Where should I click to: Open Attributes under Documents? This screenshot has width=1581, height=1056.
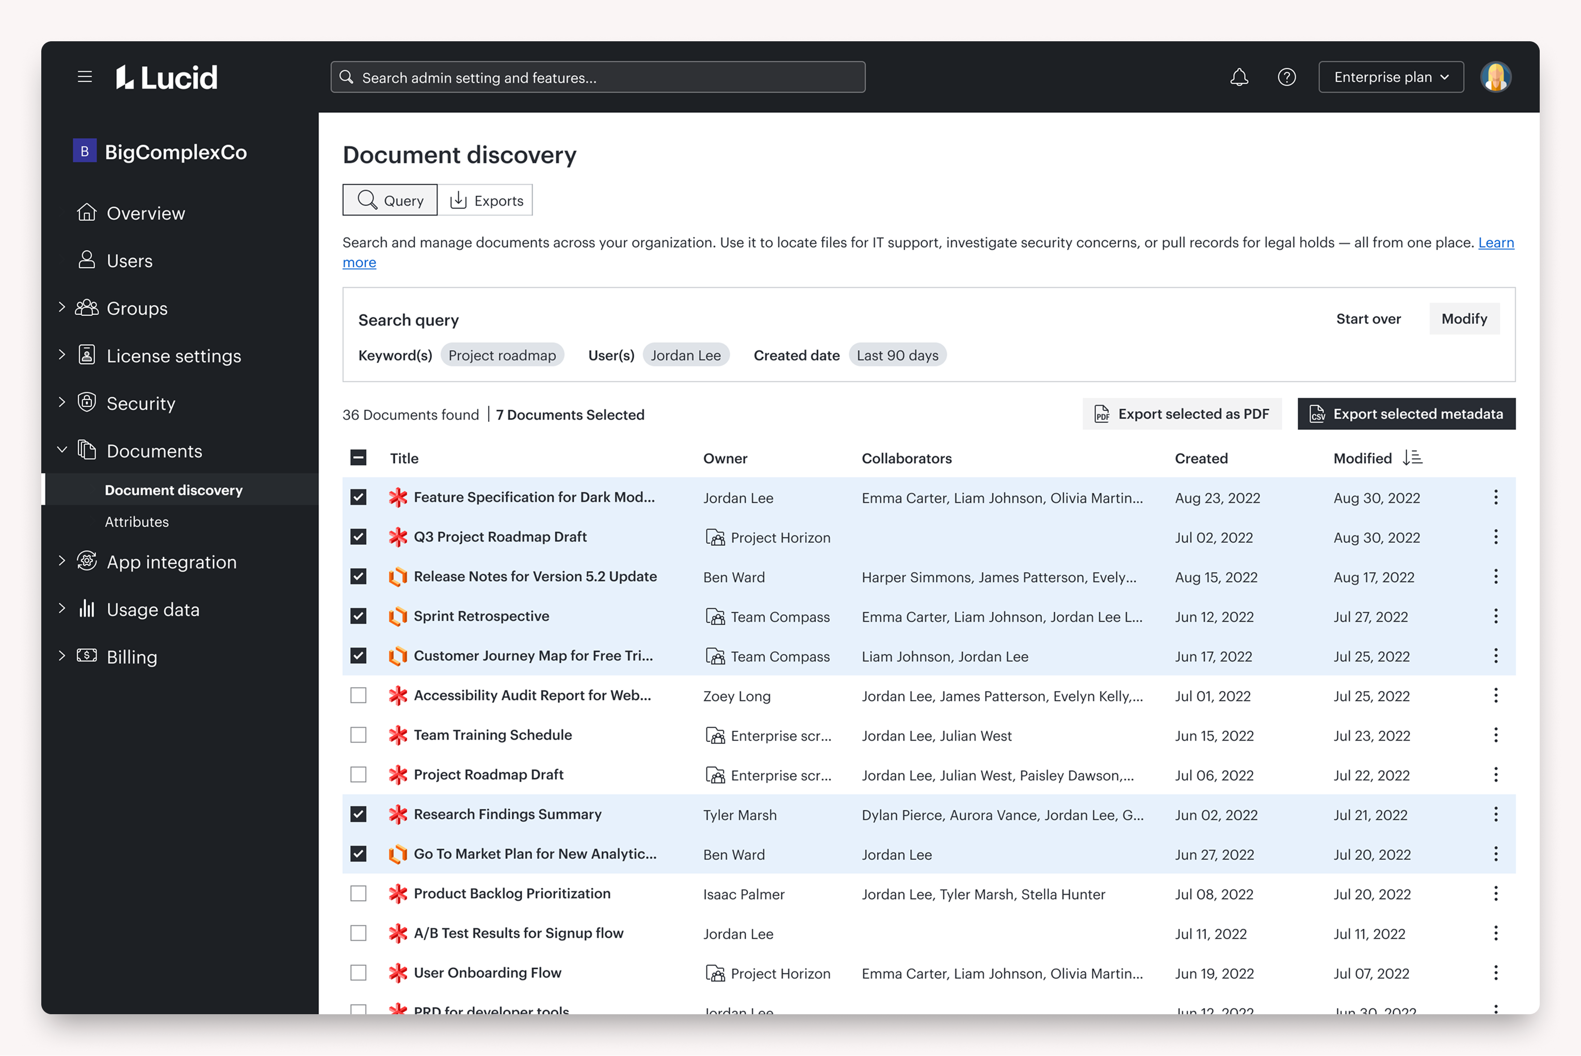click(137, 522)
